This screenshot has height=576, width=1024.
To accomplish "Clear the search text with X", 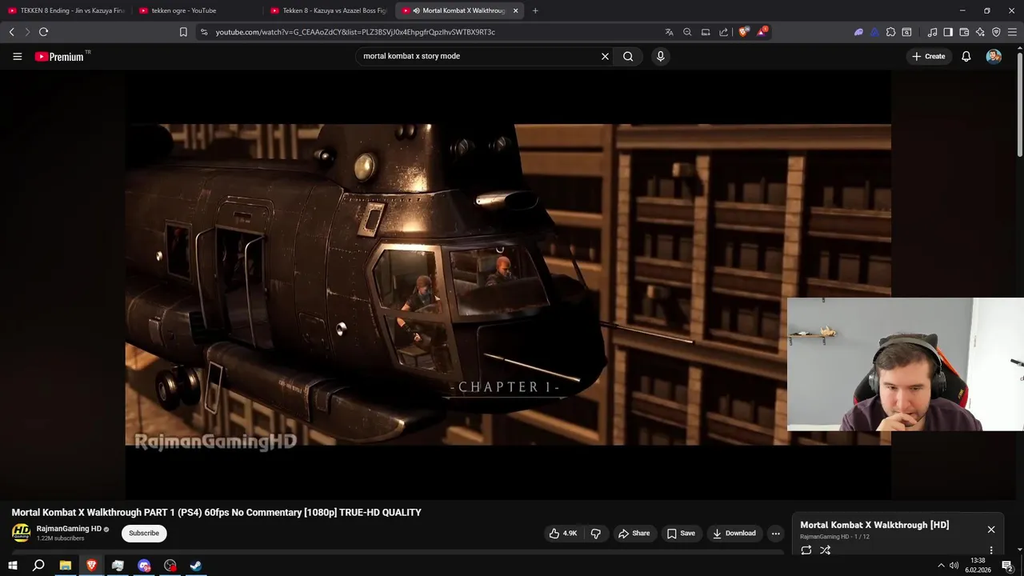I will tap(605, 56).
